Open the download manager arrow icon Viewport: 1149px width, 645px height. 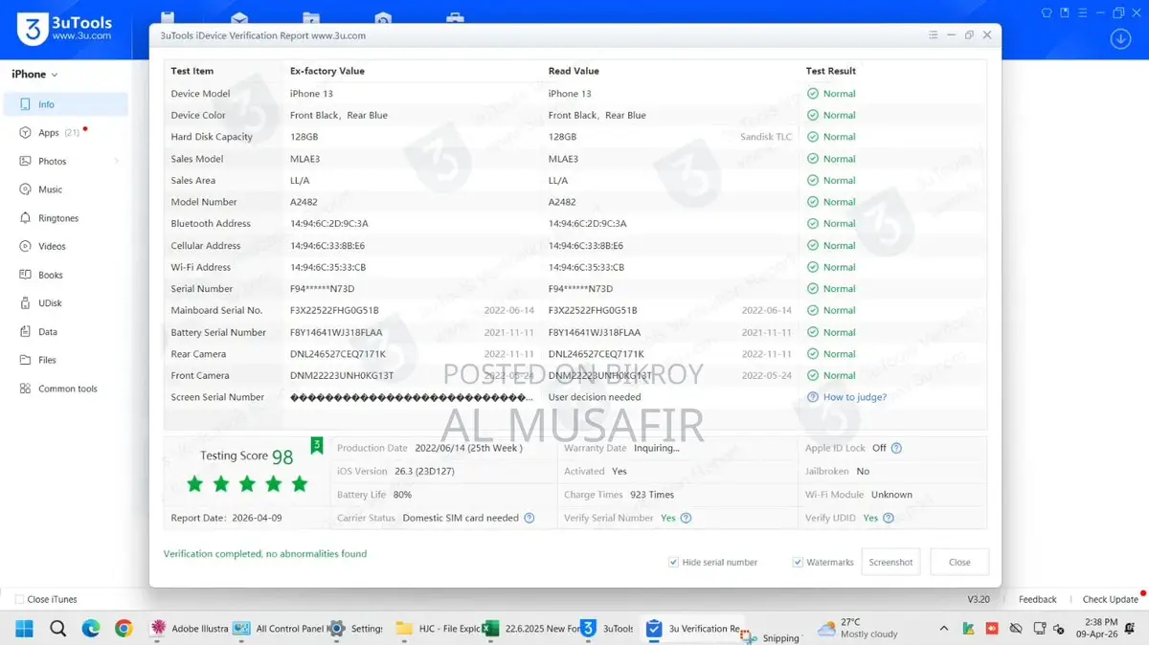click(1120, 38)
